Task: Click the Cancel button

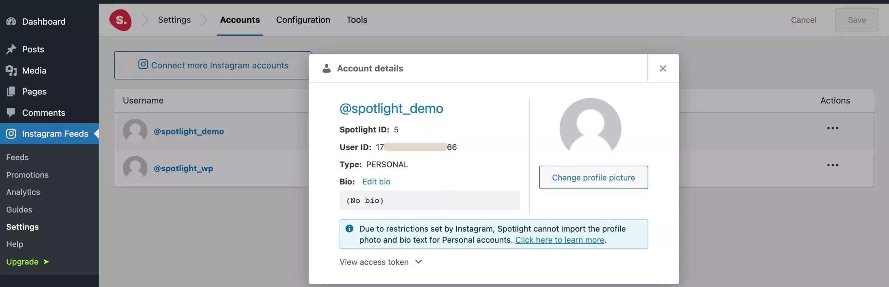Action: [804, 20]
